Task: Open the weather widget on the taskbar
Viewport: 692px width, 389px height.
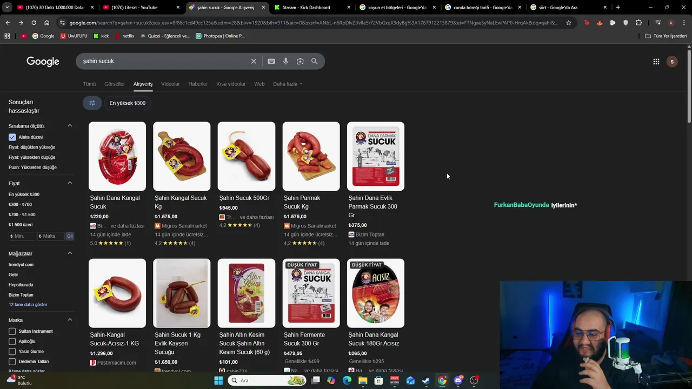Action: coord(19,380)
